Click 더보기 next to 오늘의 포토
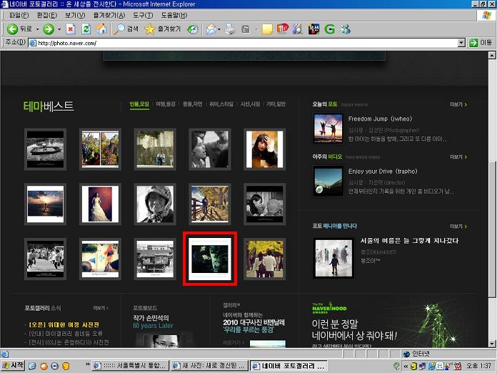 (458, 104)
